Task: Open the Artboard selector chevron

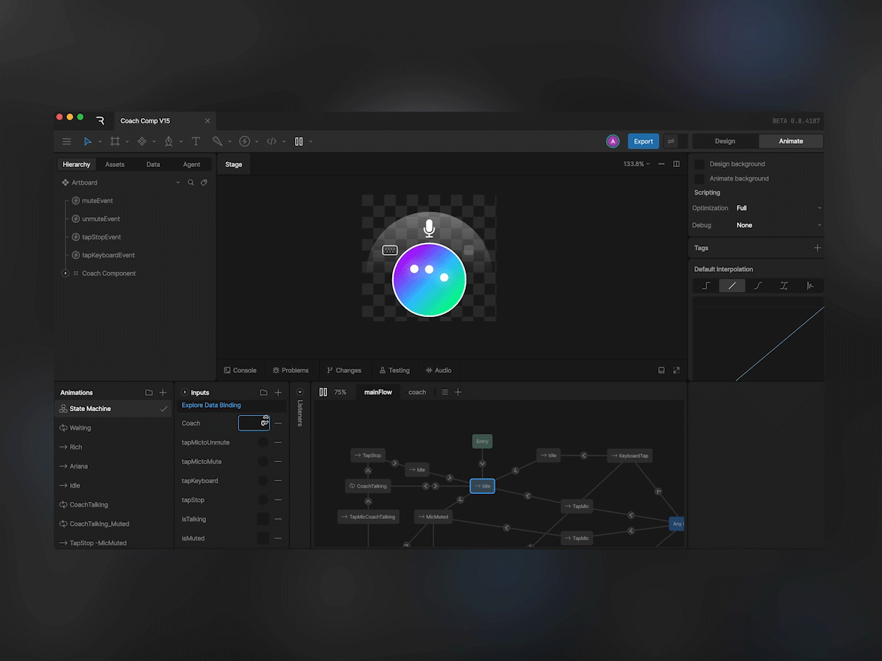Action: (x=178, y=183)
